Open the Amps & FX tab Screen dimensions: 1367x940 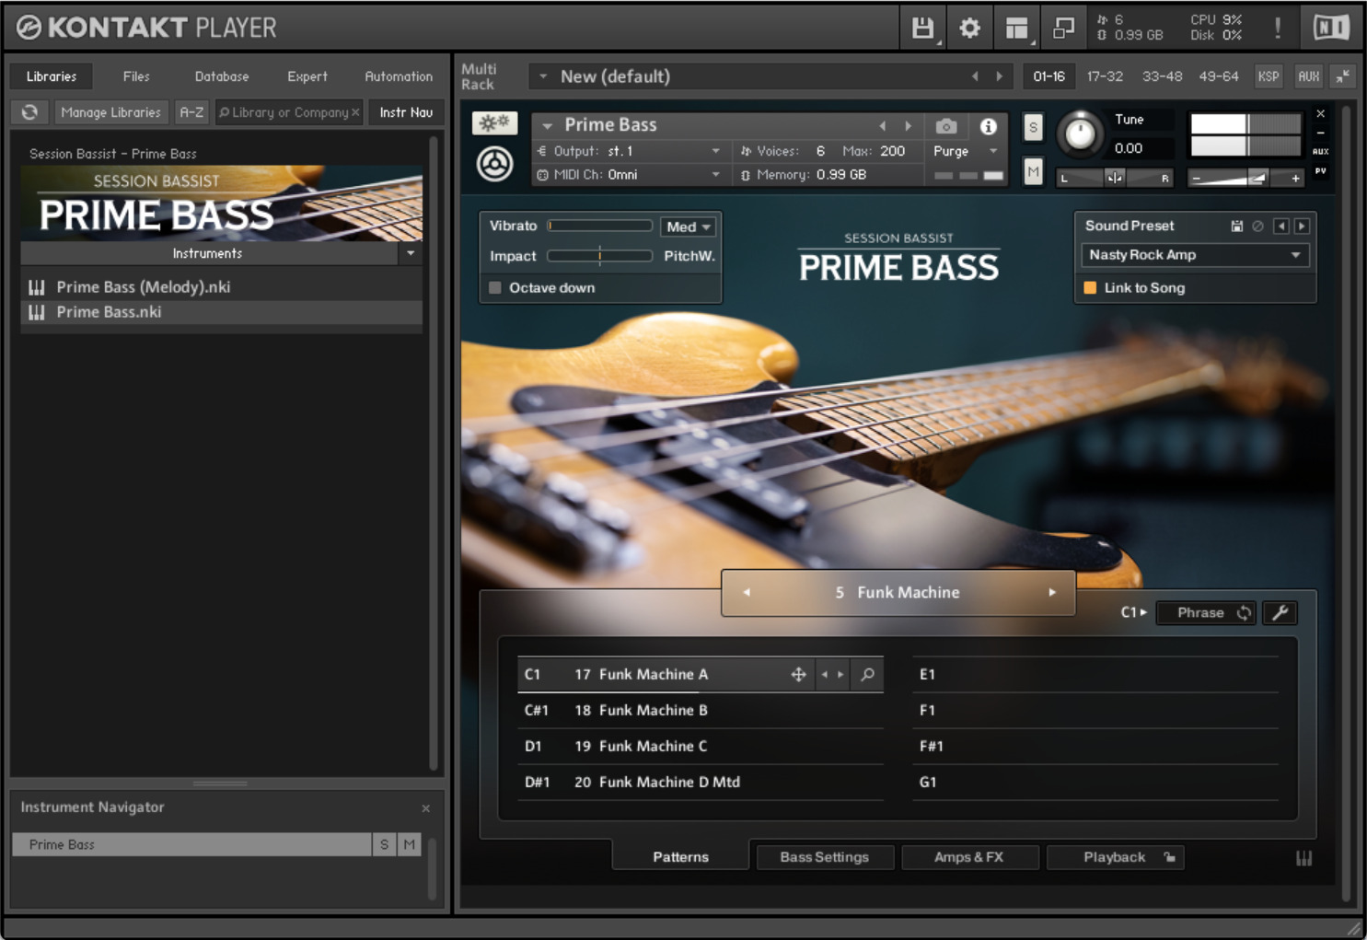point(969,857)
